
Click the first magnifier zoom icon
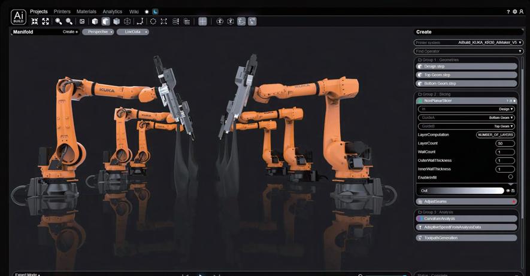point(59,22)
